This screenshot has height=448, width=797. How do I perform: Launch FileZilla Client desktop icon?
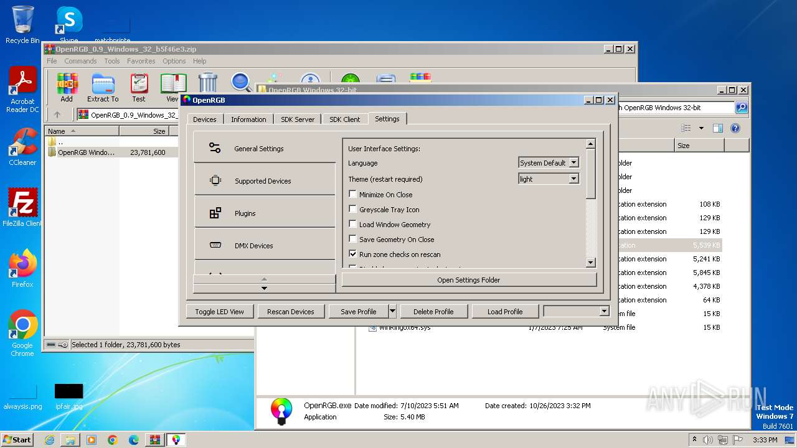point(22,207)
